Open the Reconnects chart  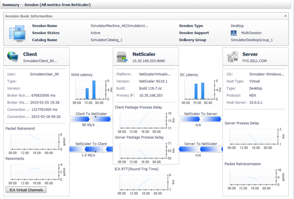tap(35, 172)
